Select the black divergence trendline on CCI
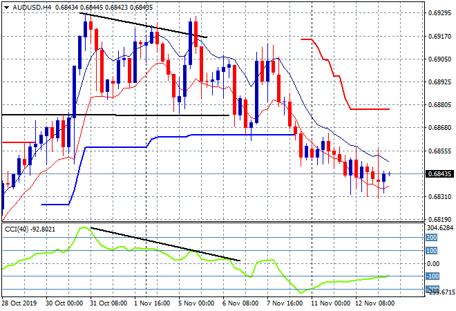The width and height of the screenshot is (456, 311). click(x=166, y=244)
